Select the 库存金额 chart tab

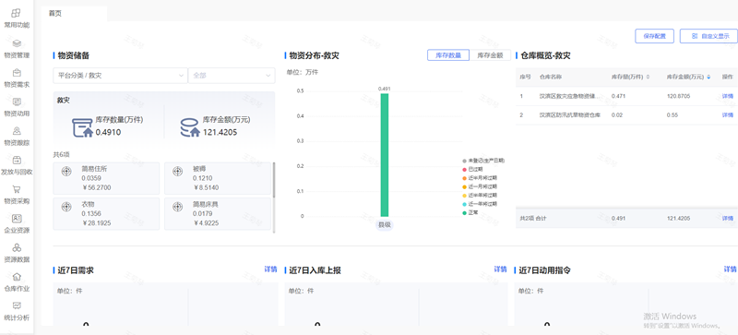point(490,55)
